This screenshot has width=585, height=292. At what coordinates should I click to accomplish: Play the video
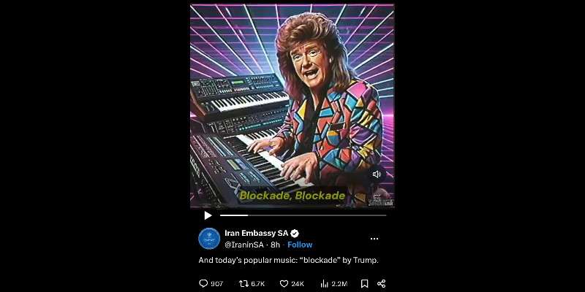[208, 215]
